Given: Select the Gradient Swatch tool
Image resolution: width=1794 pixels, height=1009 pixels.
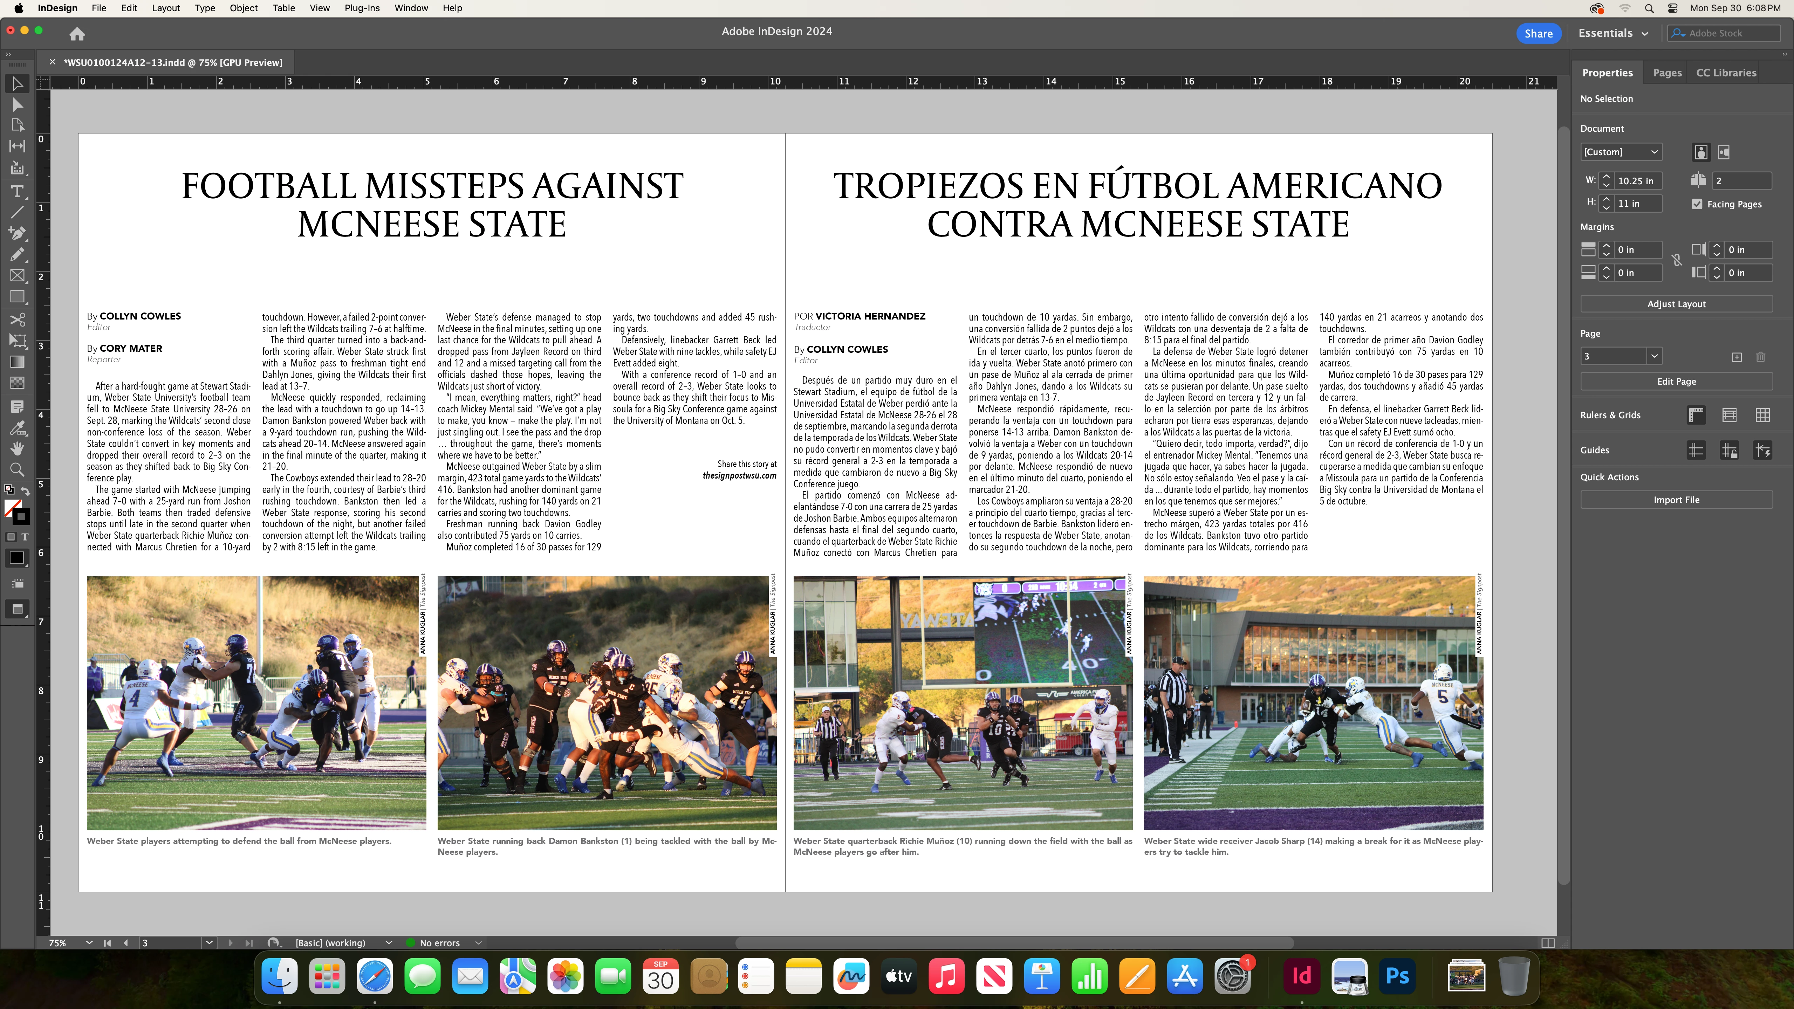Looking at the screenshot, I should click(x=17, y=362).
